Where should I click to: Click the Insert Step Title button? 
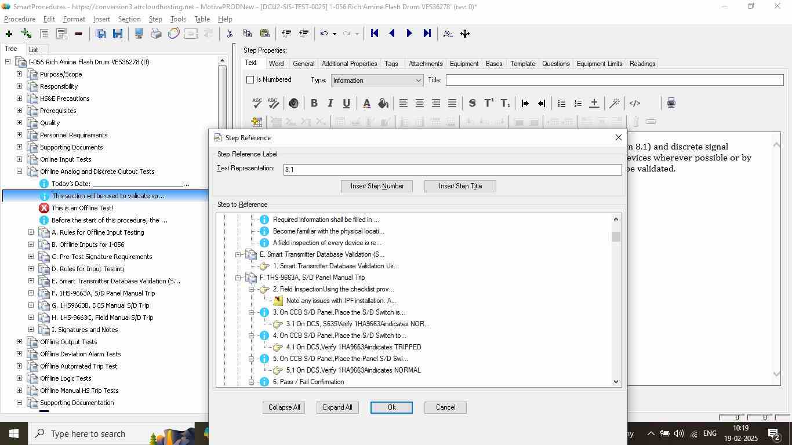[x=460, y=186]
